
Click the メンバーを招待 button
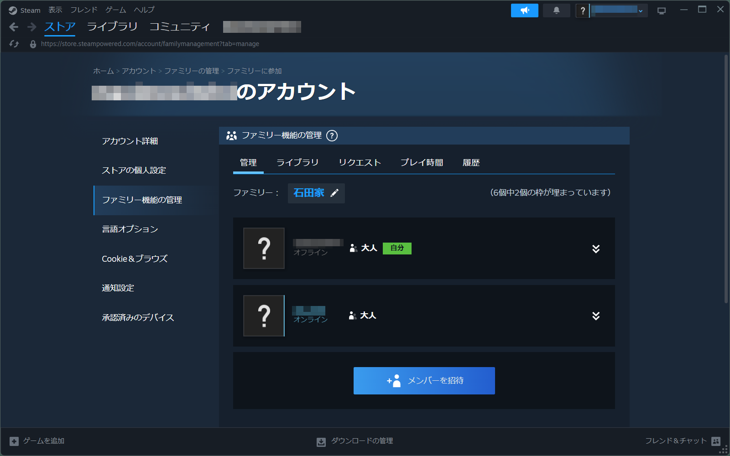pyautogui.click(x=423, y=380)
